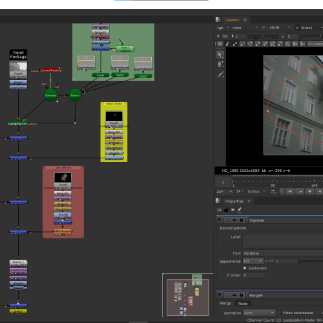Toggle the red realtime indicator button

[x=282, y=191]
